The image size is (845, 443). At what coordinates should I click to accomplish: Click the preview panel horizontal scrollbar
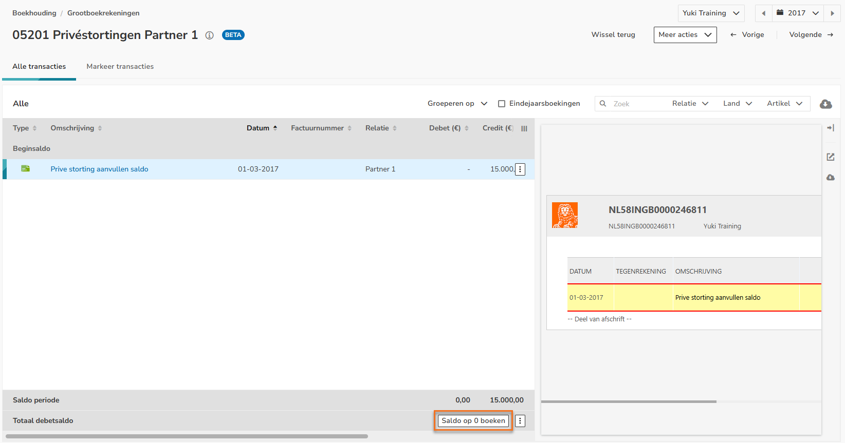tap(629, 402)
